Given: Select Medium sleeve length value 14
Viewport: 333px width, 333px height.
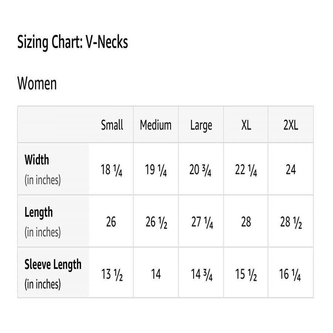Looking at the screenshot, I should [156, 275].
